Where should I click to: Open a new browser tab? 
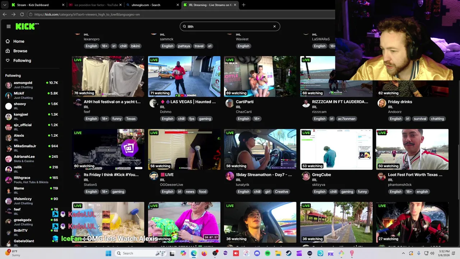244,5
